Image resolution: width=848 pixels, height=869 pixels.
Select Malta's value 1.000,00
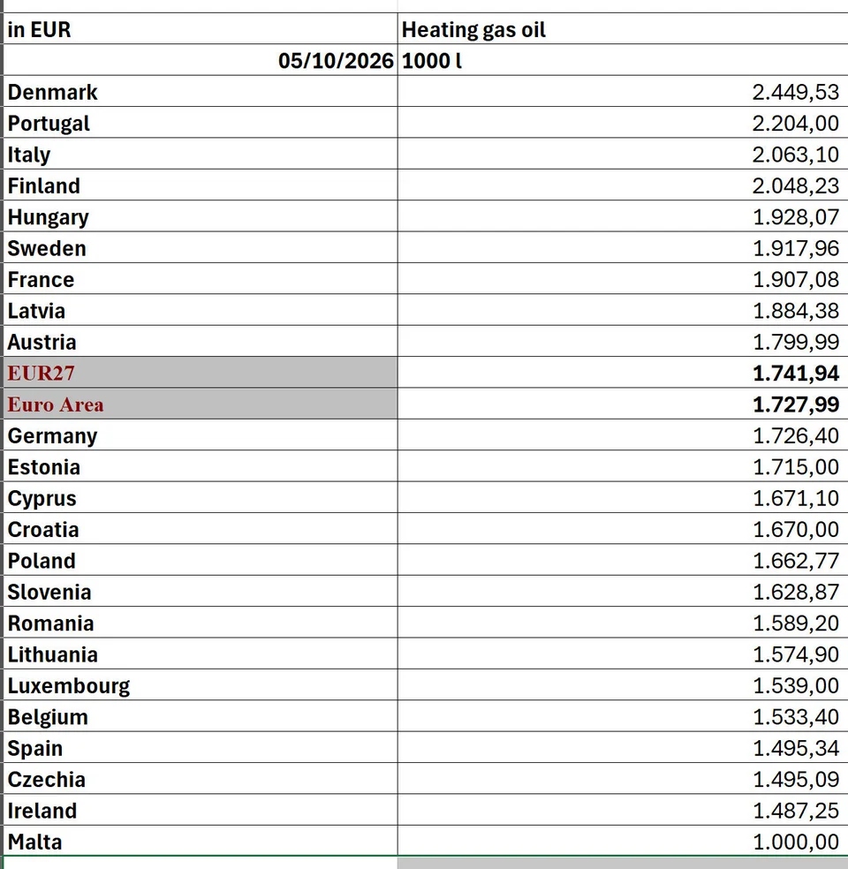tap(623, 842)
